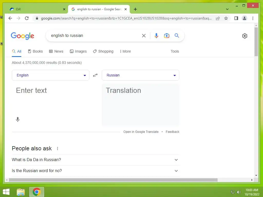This screenshot has height=197, width=263.
Task: Open the Chrome three-dot menu
Action: click(x=253, y=18)
